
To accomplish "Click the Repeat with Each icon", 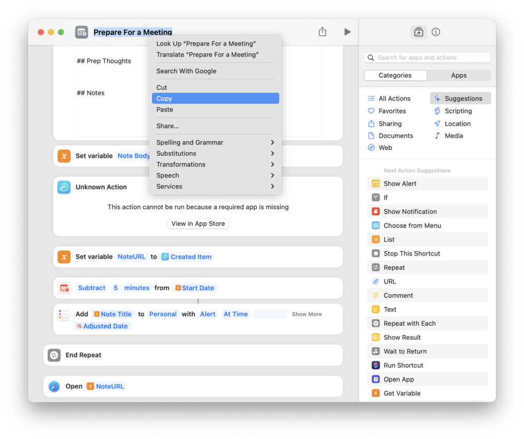I will pyautogui.click(x=376, y=323).
